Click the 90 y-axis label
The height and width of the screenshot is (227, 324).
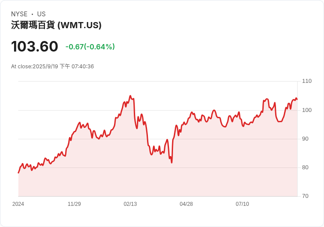(306, 139)
